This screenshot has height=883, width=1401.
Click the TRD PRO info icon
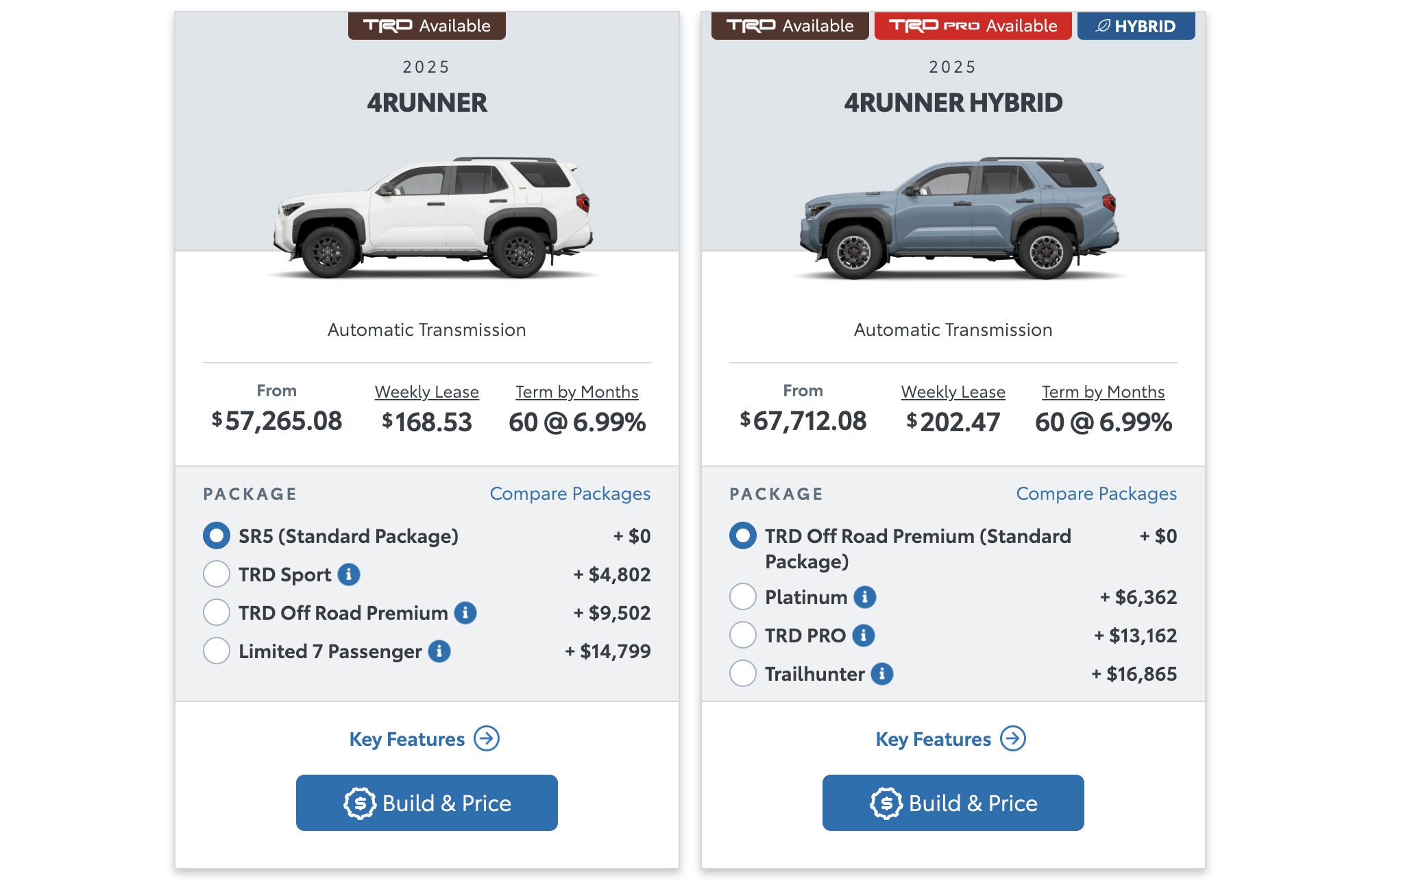coord(864,636)
